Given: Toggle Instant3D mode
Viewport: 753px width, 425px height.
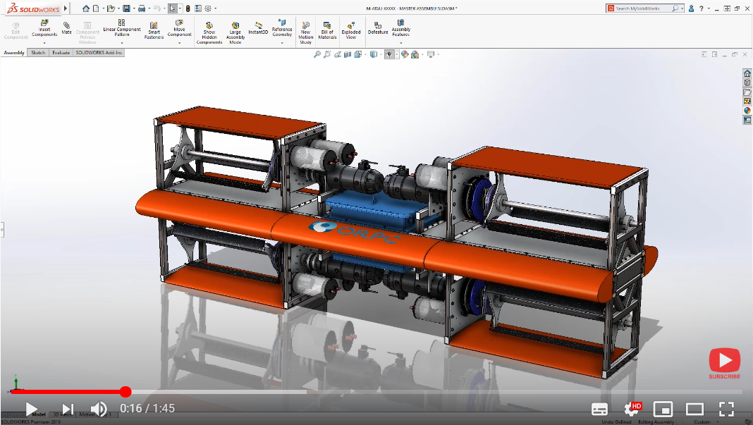Looking at the screenshot, I should pos(258,28).
